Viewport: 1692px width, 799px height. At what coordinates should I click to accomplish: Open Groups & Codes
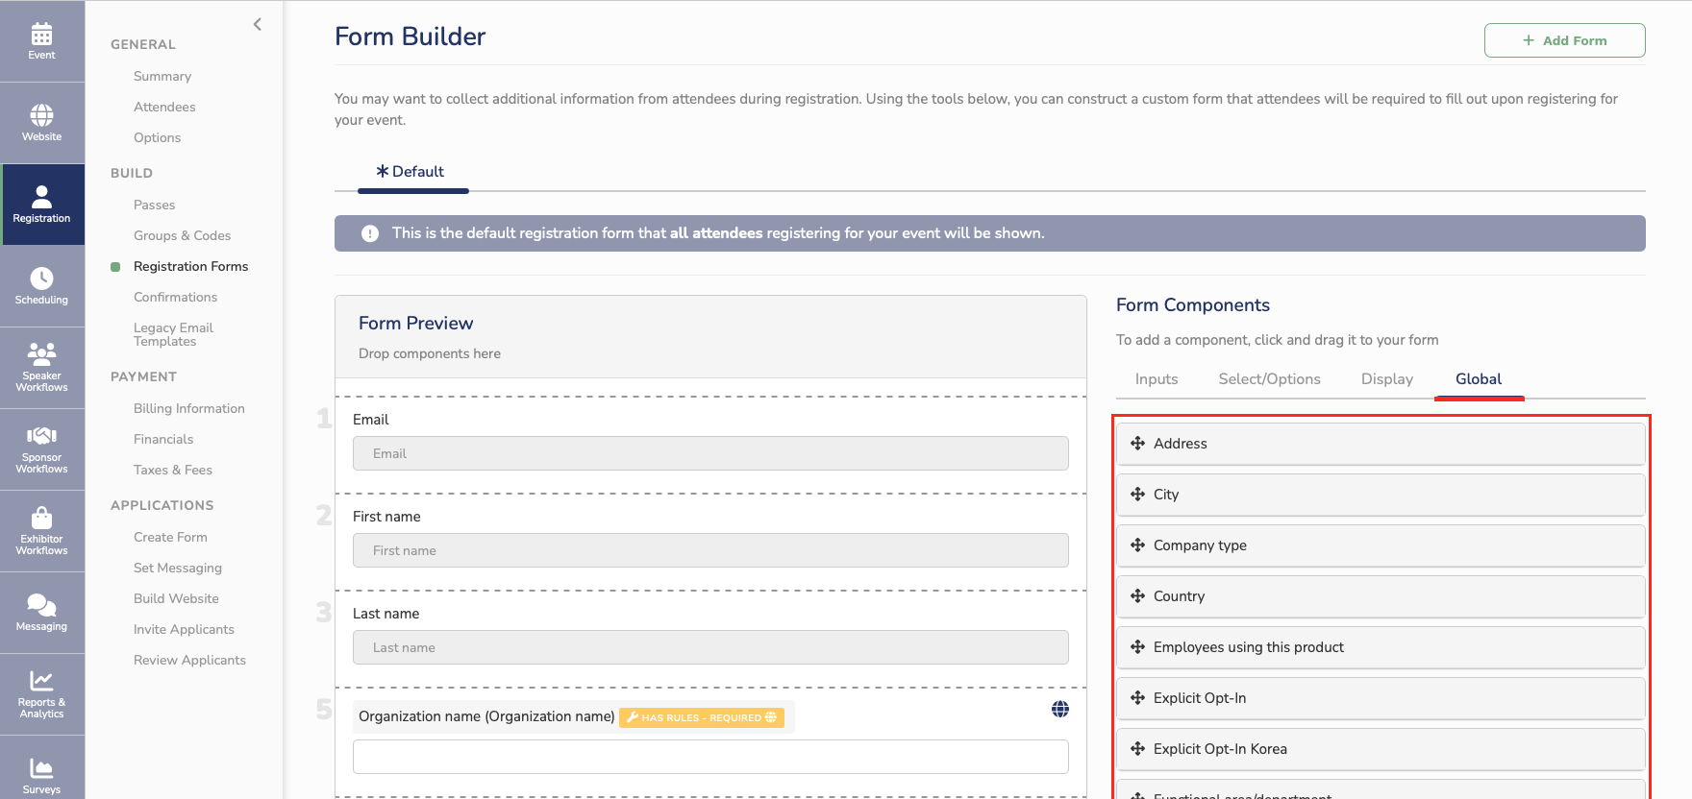(x=182, y=235)
